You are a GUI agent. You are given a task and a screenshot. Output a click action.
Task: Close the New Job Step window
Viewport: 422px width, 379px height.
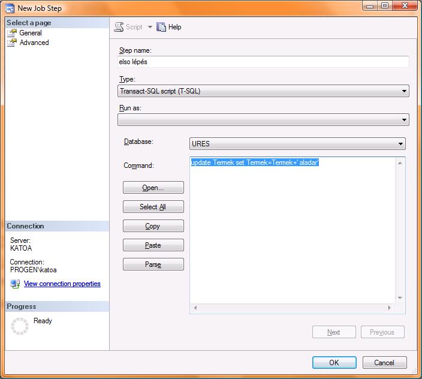[x=405, y=5]
